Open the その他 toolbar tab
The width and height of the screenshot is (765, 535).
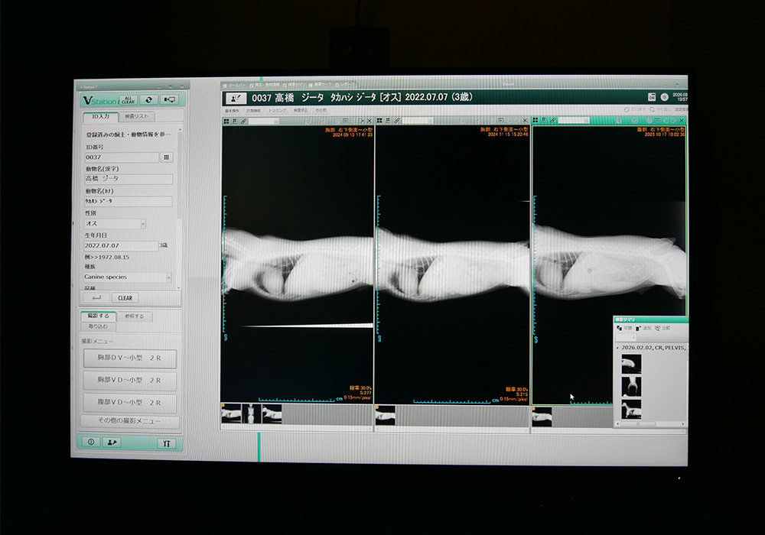point(321,111)
